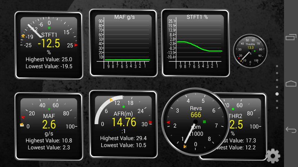Tap STFT1 gauge's Highest Value 25.0 text
Image resolution: width=298 pixels, height=167 pixels.
[x=49, y=60]
